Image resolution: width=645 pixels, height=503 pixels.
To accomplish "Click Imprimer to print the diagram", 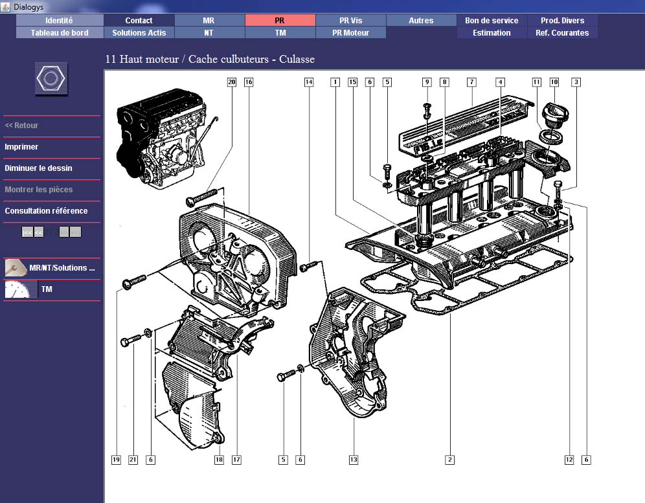I will [x=21, y=147].
